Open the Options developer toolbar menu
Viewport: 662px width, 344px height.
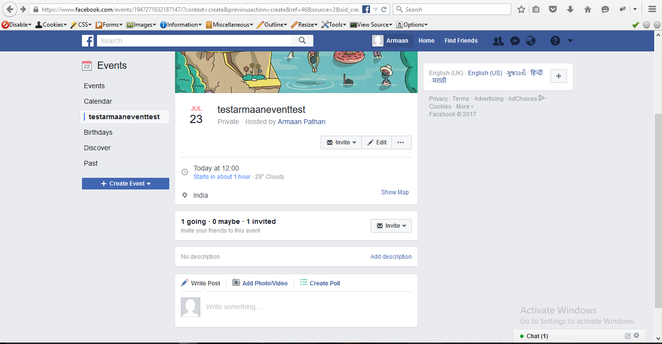point(412,25)
